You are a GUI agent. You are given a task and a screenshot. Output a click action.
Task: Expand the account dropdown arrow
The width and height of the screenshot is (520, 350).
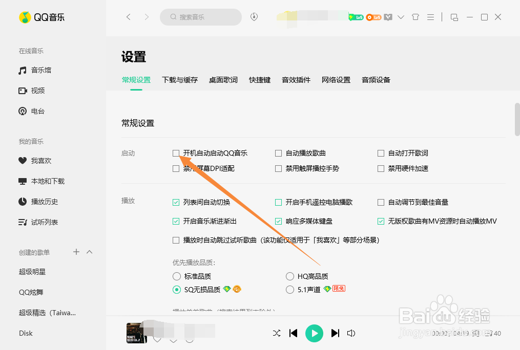[x=401, y=17]
